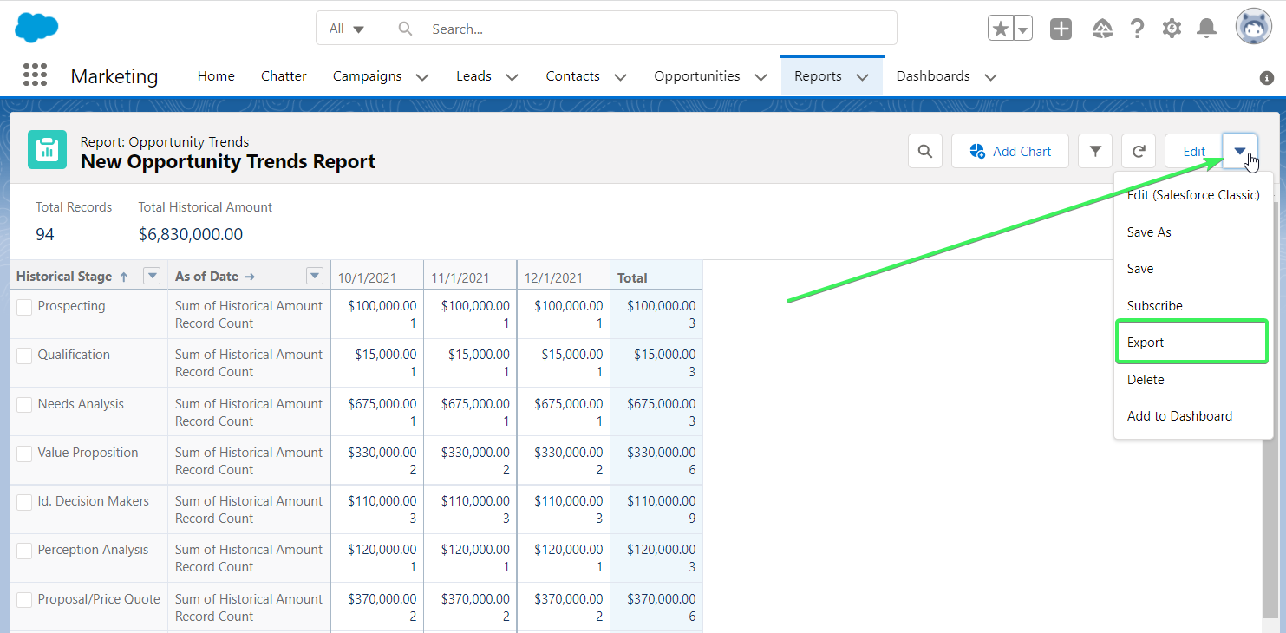Click the report search magnifier button

click(925, 151)
